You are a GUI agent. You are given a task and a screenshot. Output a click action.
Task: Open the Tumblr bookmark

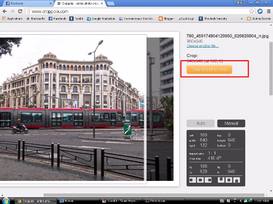76,19
